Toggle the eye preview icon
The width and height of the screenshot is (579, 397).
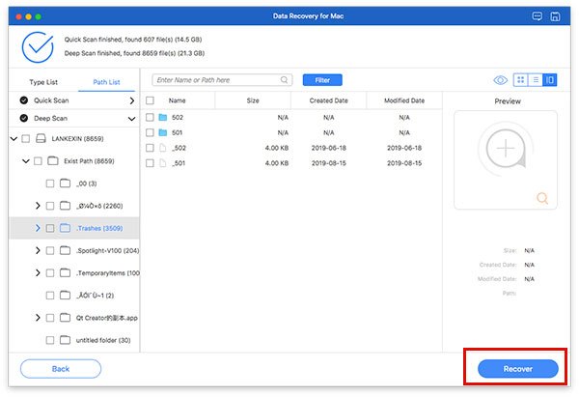pos(500,80)
